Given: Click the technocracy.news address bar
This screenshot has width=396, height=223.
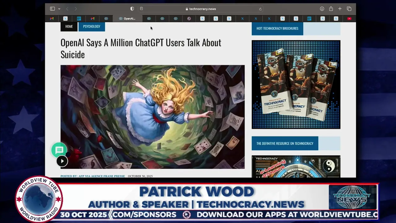Looking at the screenshot, I should tap(200, 9).
